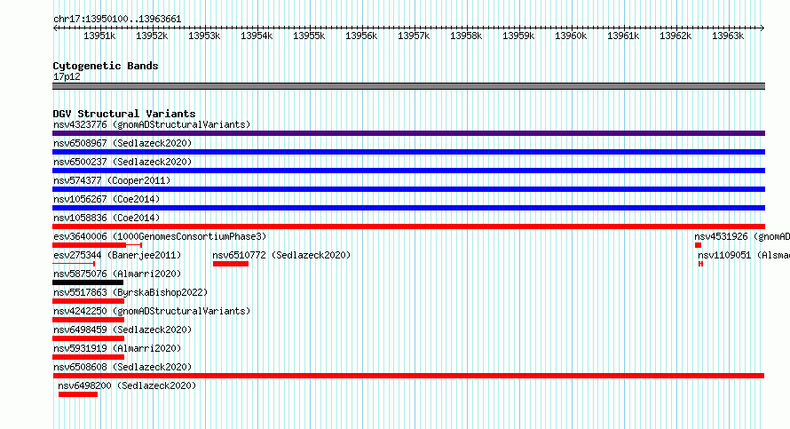Open variant nsv1109051 label
Image resolution: width=790 pixels, height=429 pixels.
[744, 255]
